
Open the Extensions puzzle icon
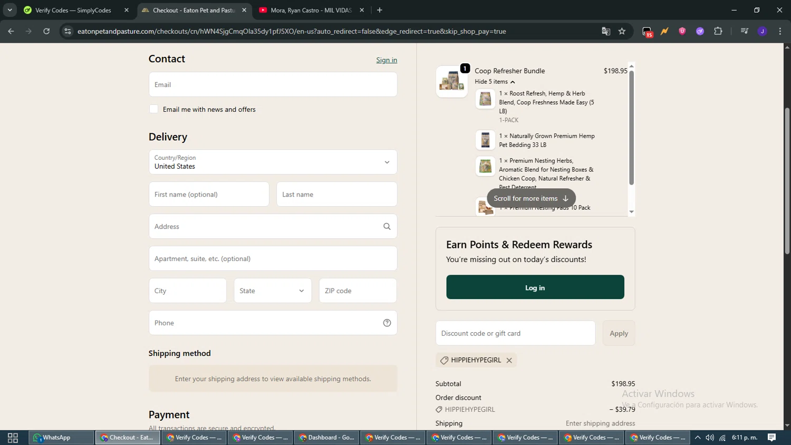(x=718, y=31)
